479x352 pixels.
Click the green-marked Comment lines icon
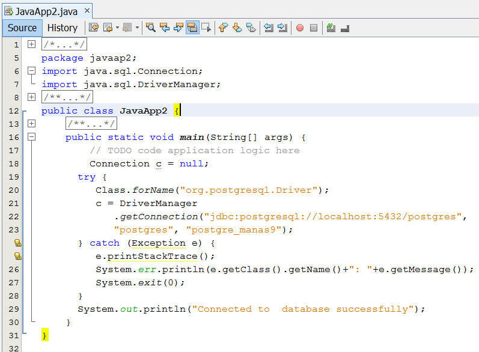331,28
